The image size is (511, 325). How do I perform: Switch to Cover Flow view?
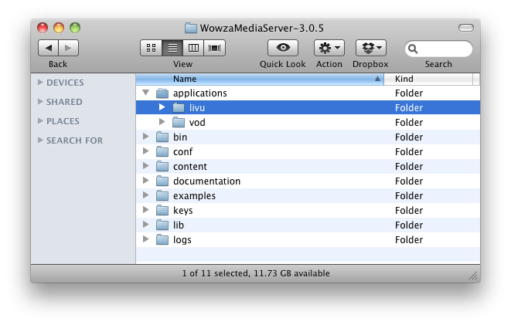click(x=214, y=48)
